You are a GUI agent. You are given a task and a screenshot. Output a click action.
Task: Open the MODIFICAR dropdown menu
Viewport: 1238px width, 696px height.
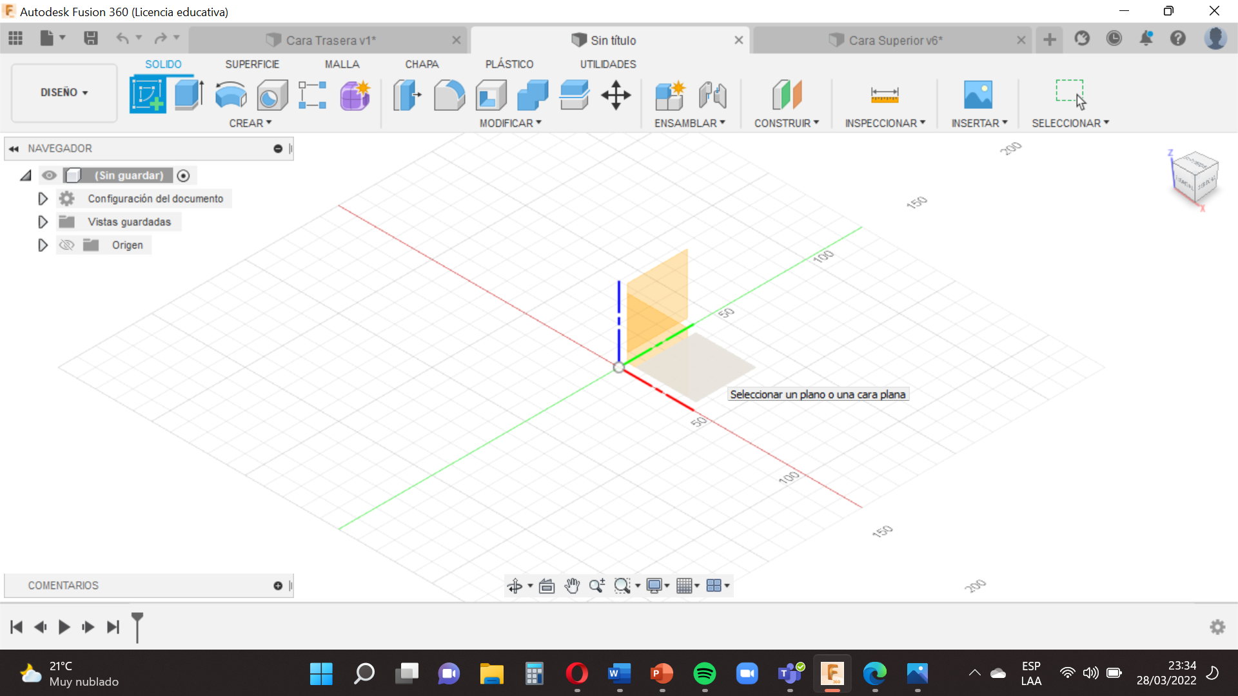point(510,123)
